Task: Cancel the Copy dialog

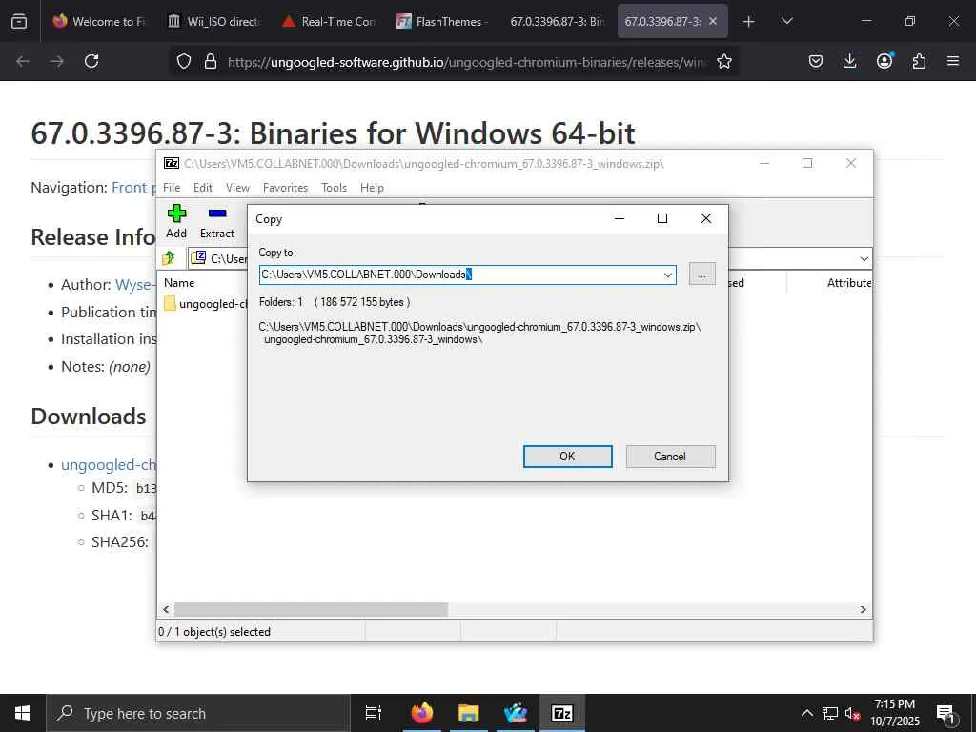Action: [x=670, y=457]
